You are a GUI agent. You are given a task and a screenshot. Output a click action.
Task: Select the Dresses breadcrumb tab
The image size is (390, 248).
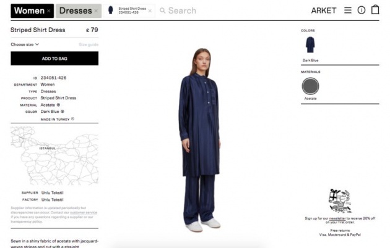[76, 10]
